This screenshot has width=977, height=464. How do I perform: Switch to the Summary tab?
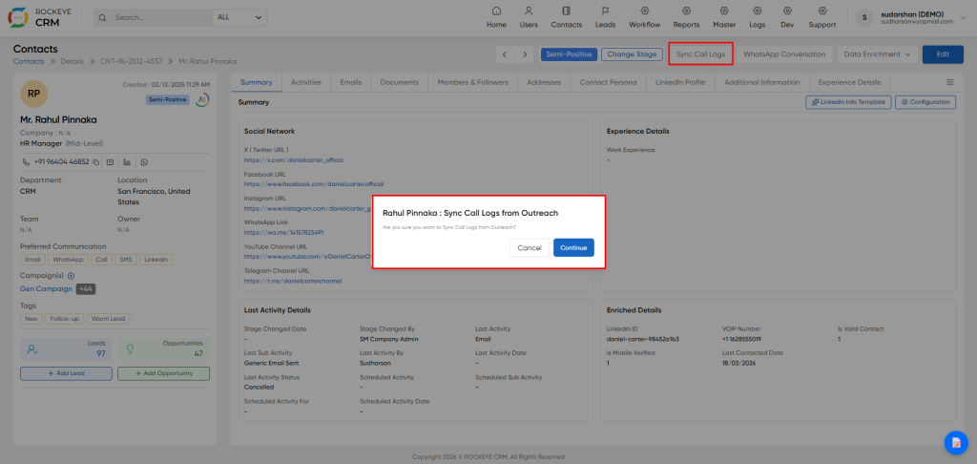256,82
